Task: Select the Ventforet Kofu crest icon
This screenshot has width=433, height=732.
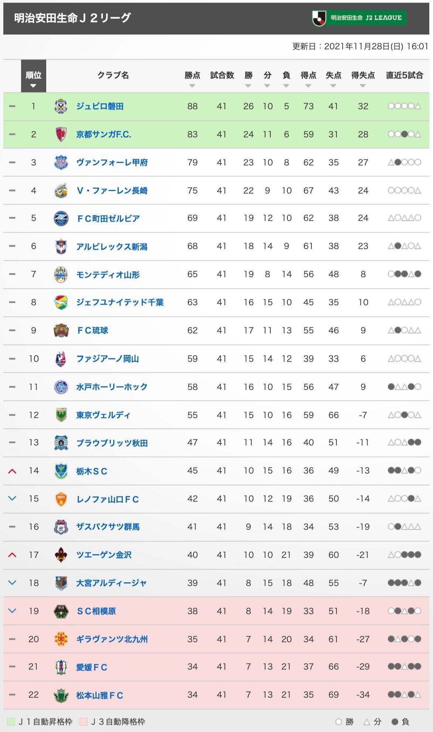Action: (61, 162)
